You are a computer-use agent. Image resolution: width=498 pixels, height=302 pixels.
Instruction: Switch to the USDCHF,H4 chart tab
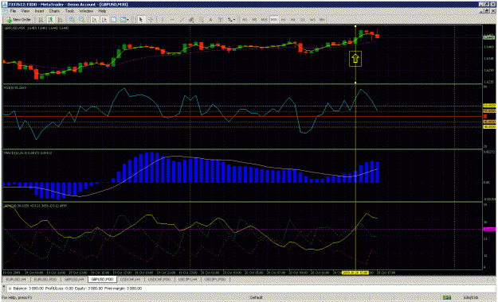130,280
